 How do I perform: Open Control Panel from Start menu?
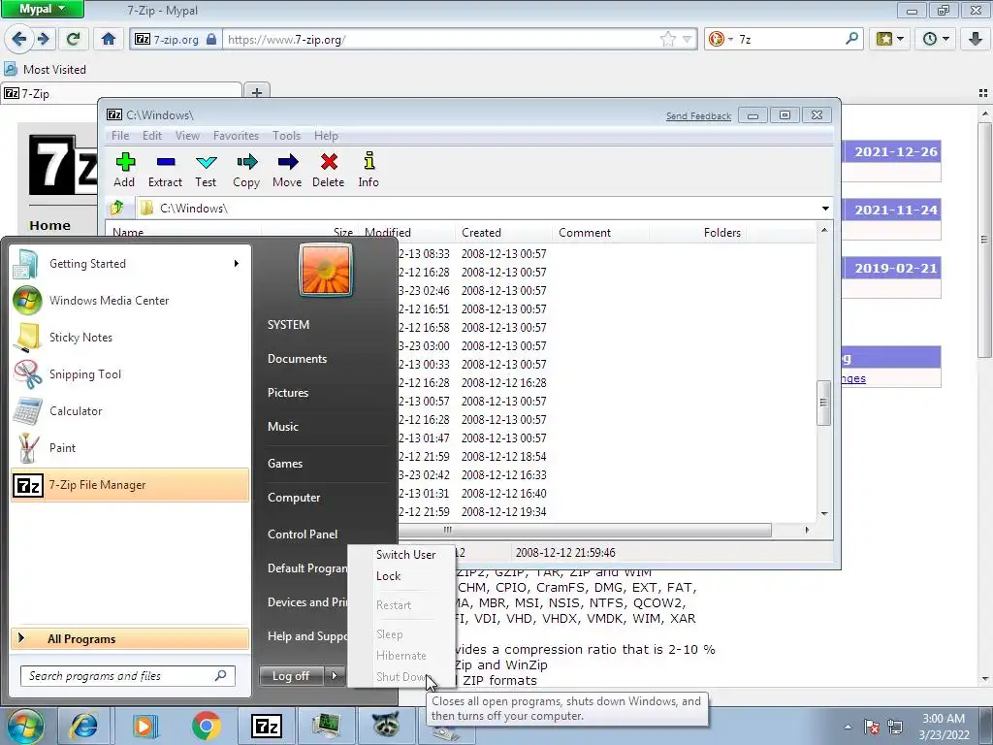click(x=303, y=534)
